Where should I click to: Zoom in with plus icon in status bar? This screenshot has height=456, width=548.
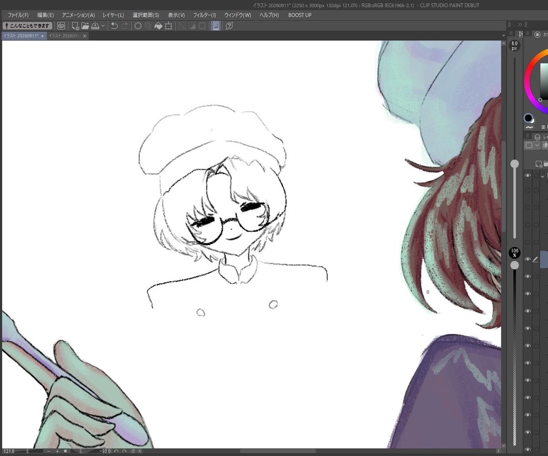(57, 451)
